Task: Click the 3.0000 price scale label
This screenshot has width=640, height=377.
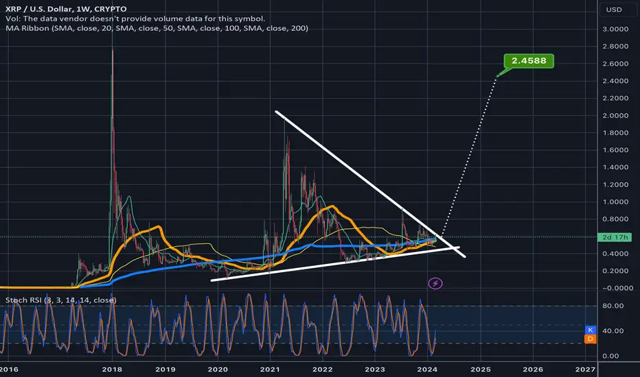Action: click(x=615, y=29)
